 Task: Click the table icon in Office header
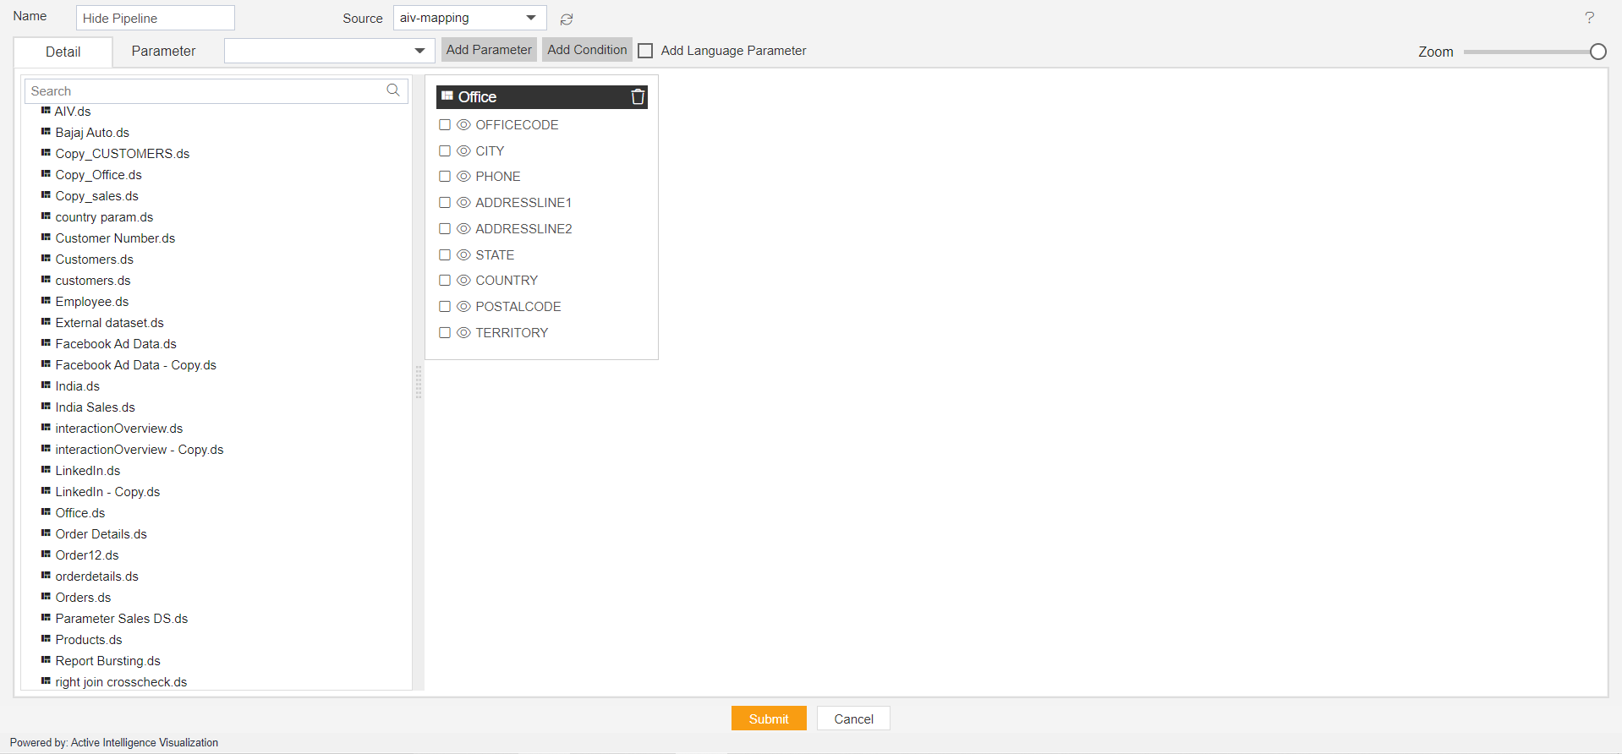click(447, 96)
